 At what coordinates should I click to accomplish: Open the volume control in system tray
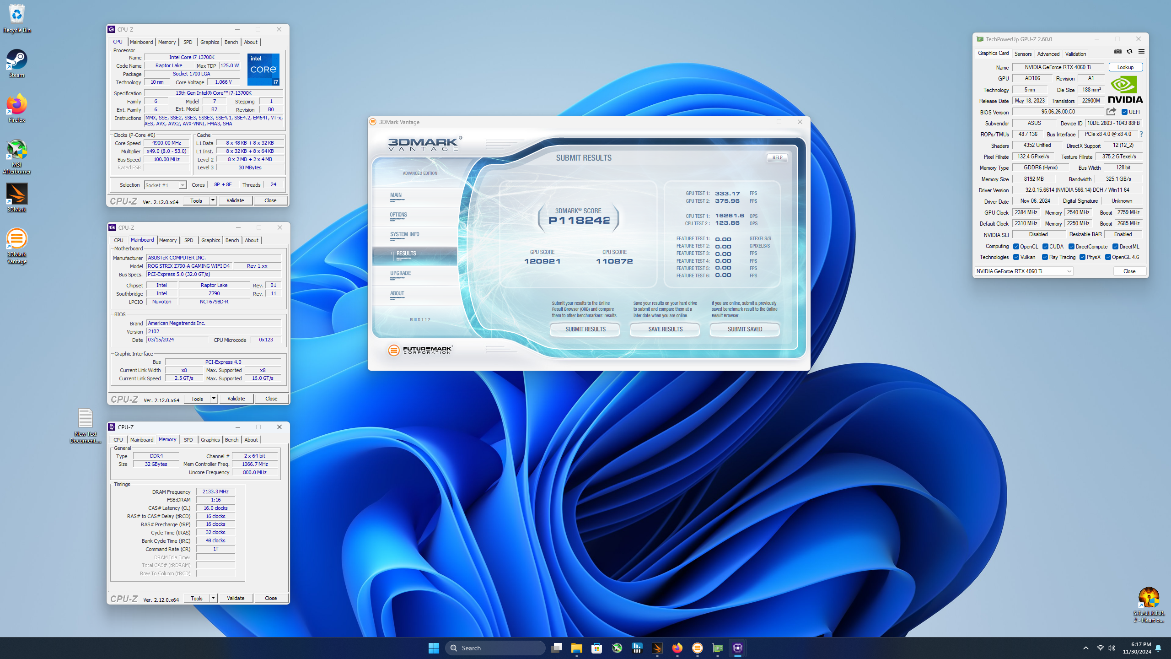pyautogui.click(x=1112, y=648)
